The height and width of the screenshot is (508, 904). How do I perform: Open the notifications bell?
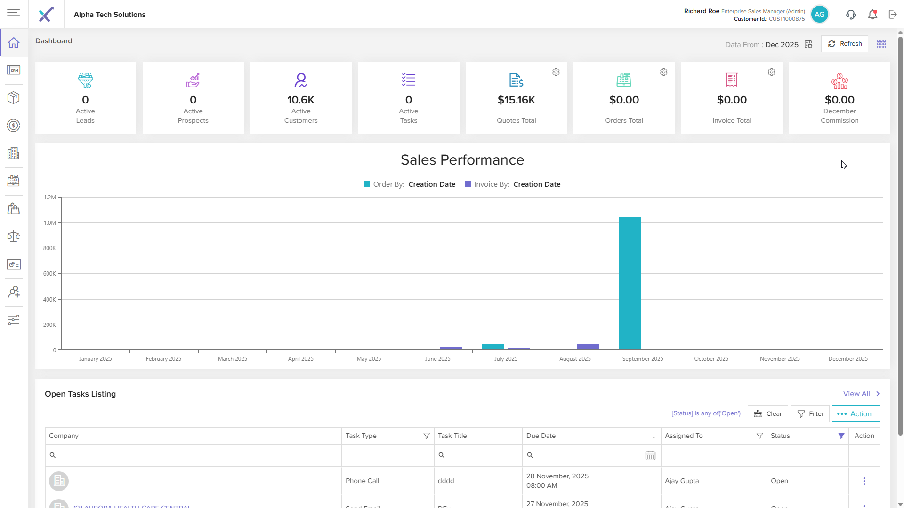tap(872, 15)
